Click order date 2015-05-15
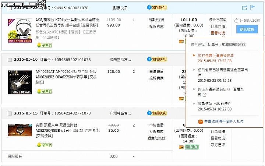 [x=26, y=113]
